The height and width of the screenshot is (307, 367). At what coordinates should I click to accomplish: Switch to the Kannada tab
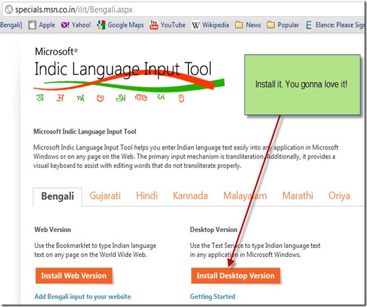click(x=190, y=196)
